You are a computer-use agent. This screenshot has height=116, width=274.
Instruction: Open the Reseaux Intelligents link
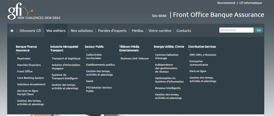tap(168, 88)
